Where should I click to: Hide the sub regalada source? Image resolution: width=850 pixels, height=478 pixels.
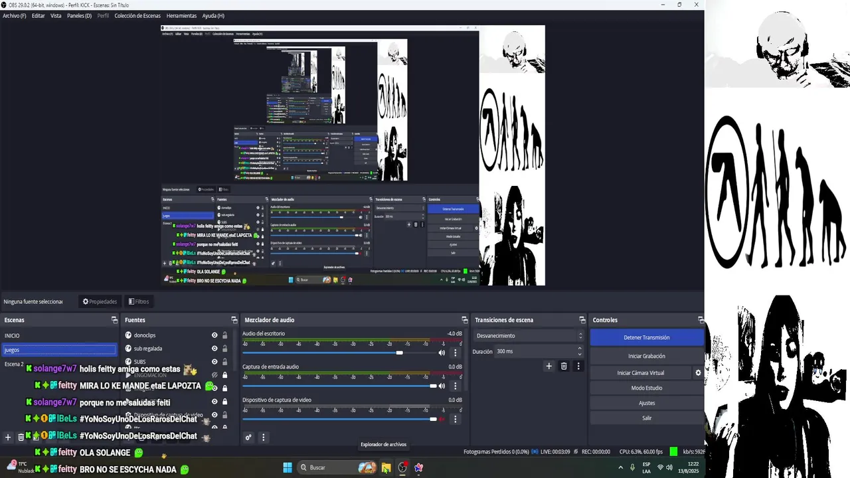[x=214, y=349]
